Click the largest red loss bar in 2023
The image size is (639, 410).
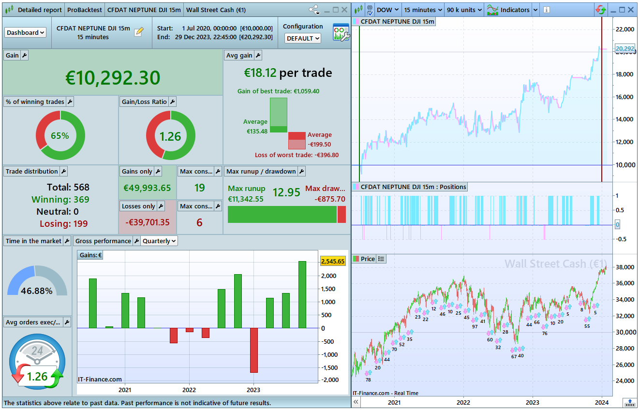253,351
